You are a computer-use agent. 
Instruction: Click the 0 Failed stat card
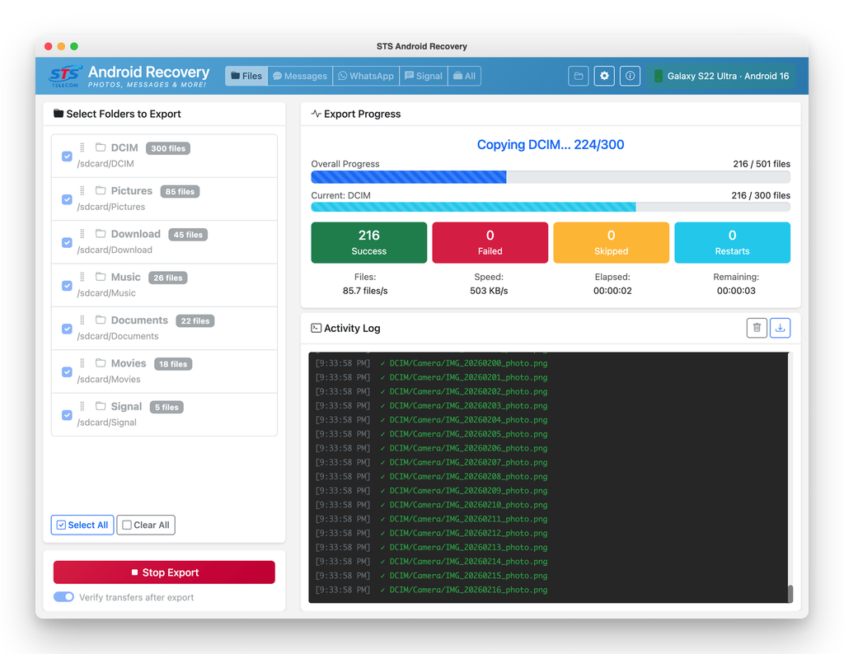(490, 242)
